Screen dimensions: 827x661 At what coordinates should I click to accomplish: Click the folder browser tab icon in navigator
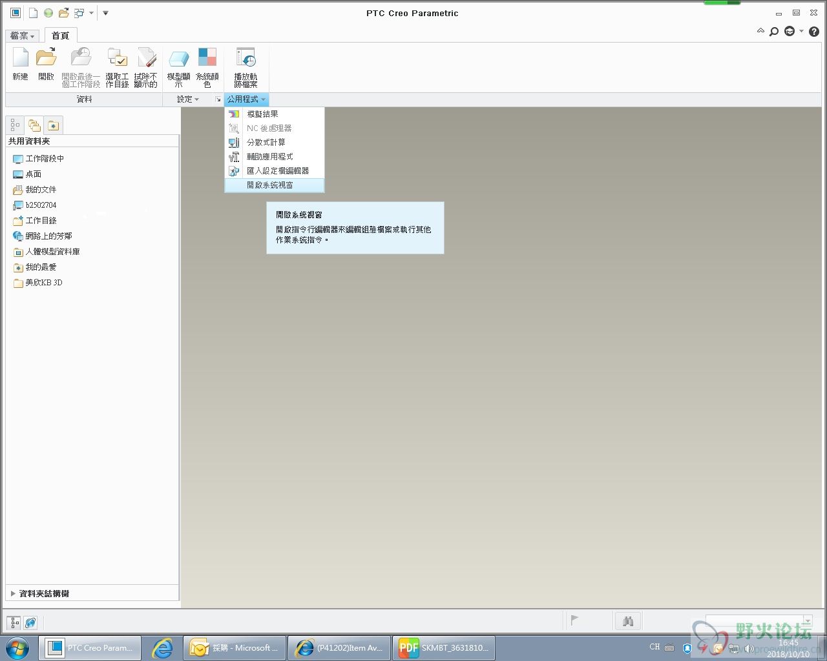(x=34, y=125)
